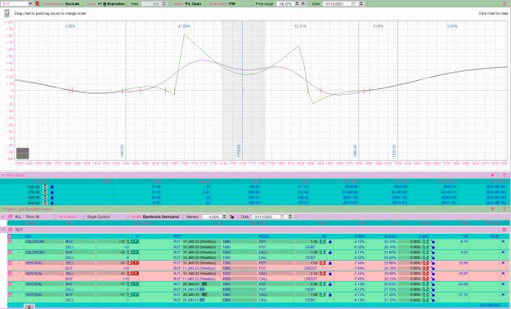Uncheck the 1700 PUT vertical trade
Viewport: 511px width, 309px height.
tap(10, 263)
